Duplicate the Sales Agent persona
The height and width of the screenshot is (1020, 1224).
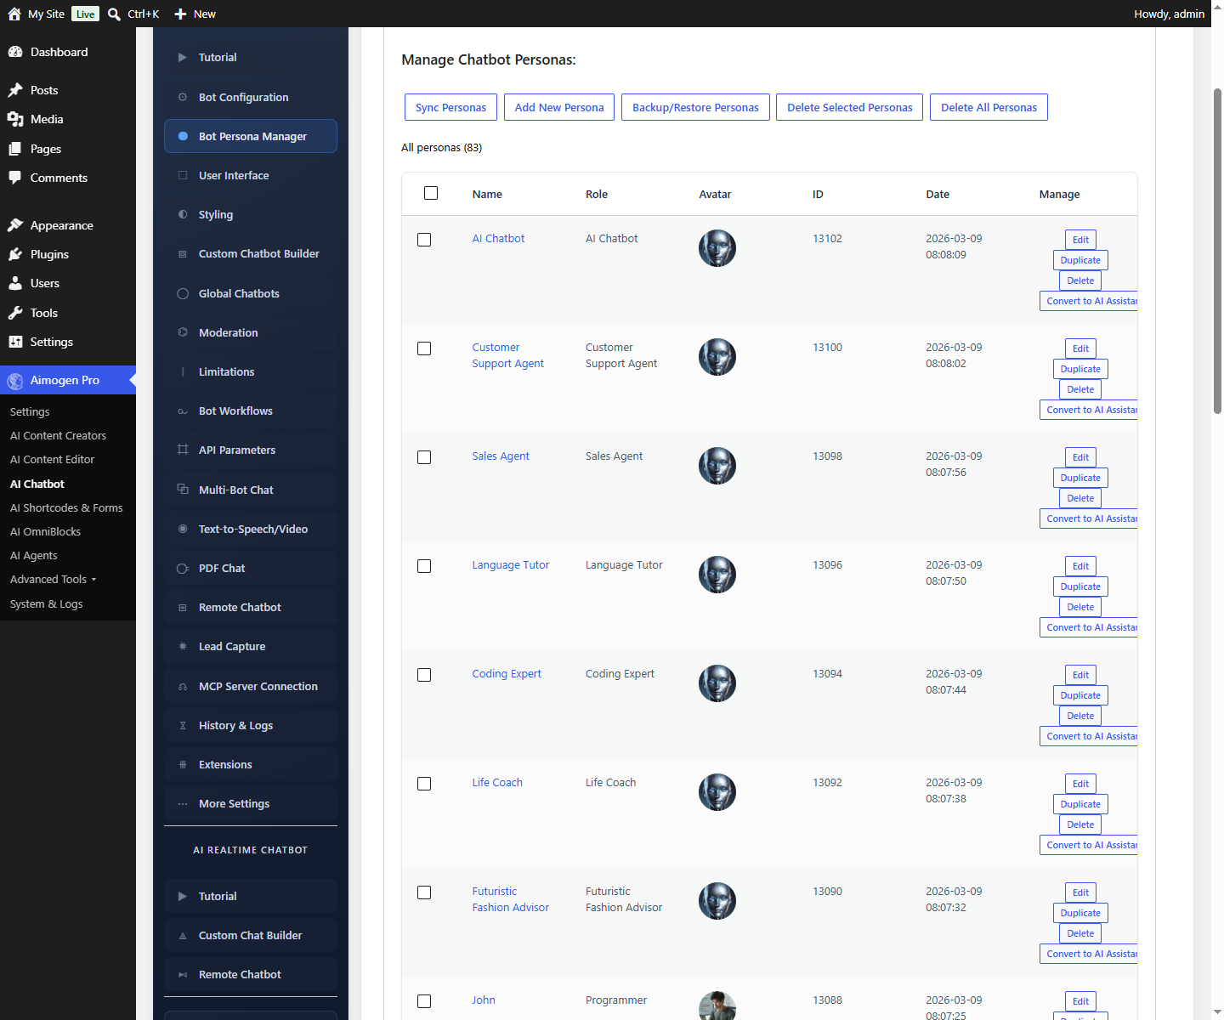(1080, 478)
